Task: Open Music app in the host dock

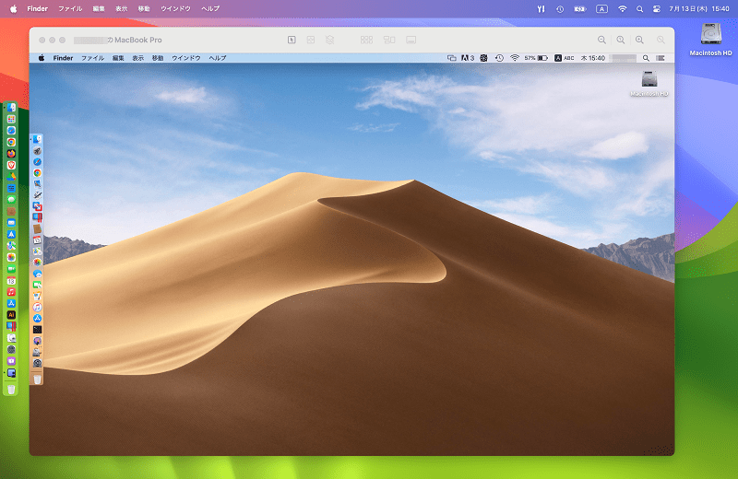Action: click(x=11, y=291)
